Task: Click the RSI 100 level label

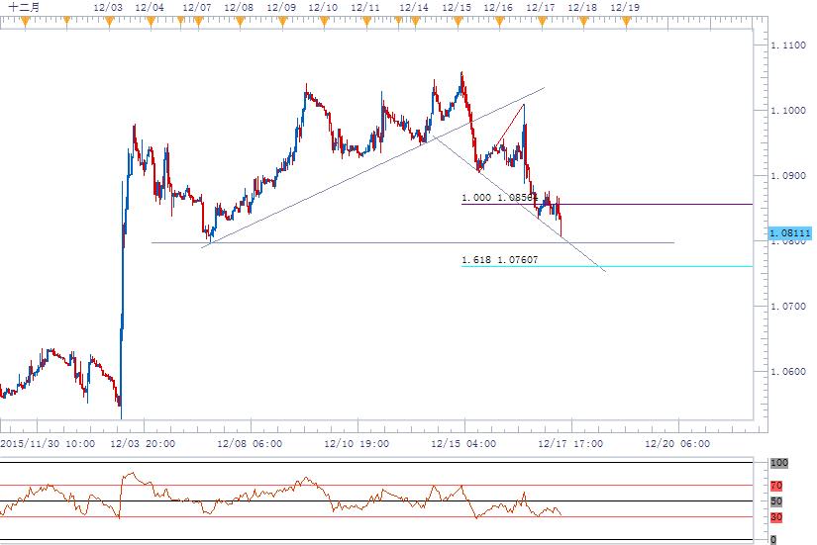Action: tap(779, 463)
